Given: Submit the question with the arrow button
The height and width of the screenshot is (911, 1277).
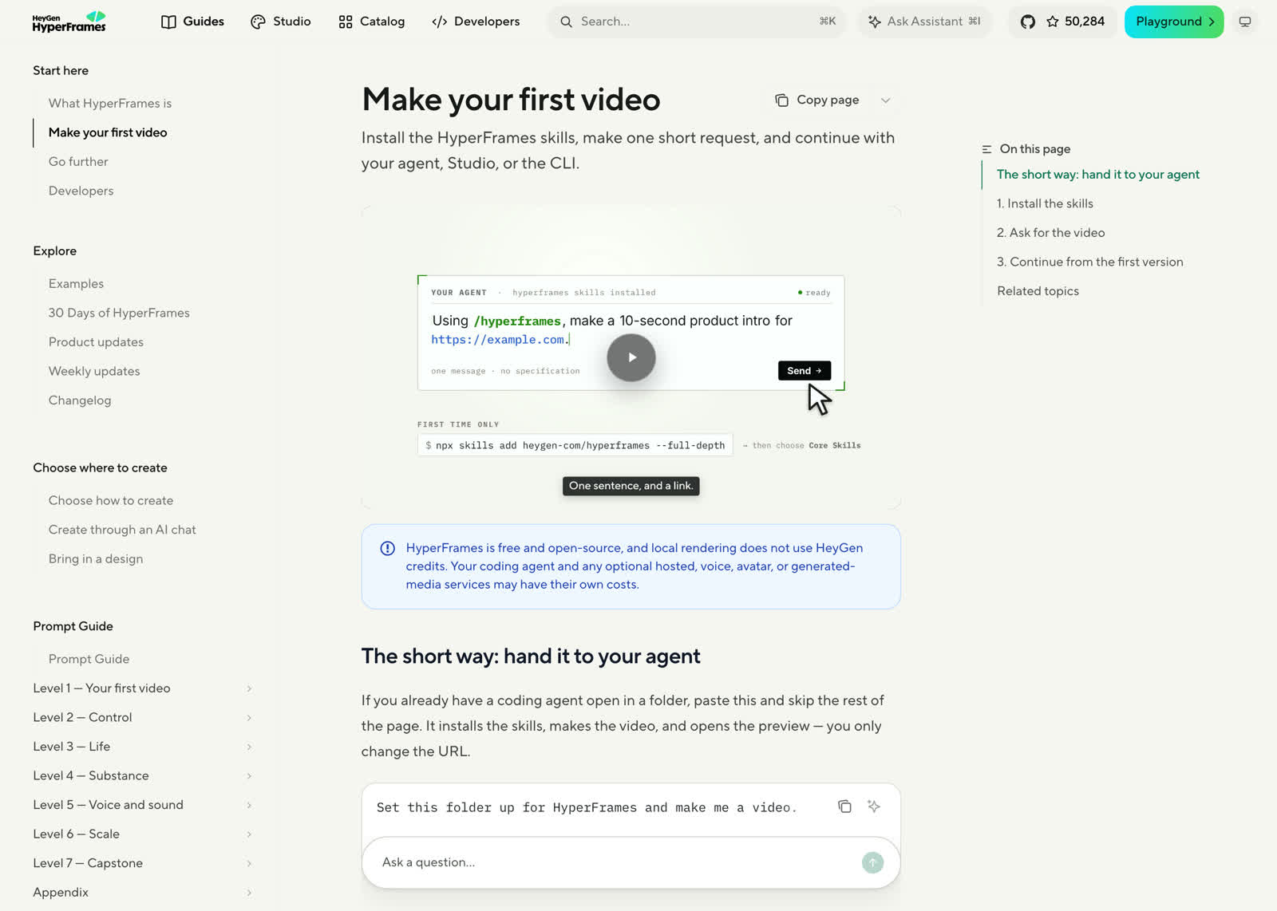Looking at the screenshot, I should point(872,862).
